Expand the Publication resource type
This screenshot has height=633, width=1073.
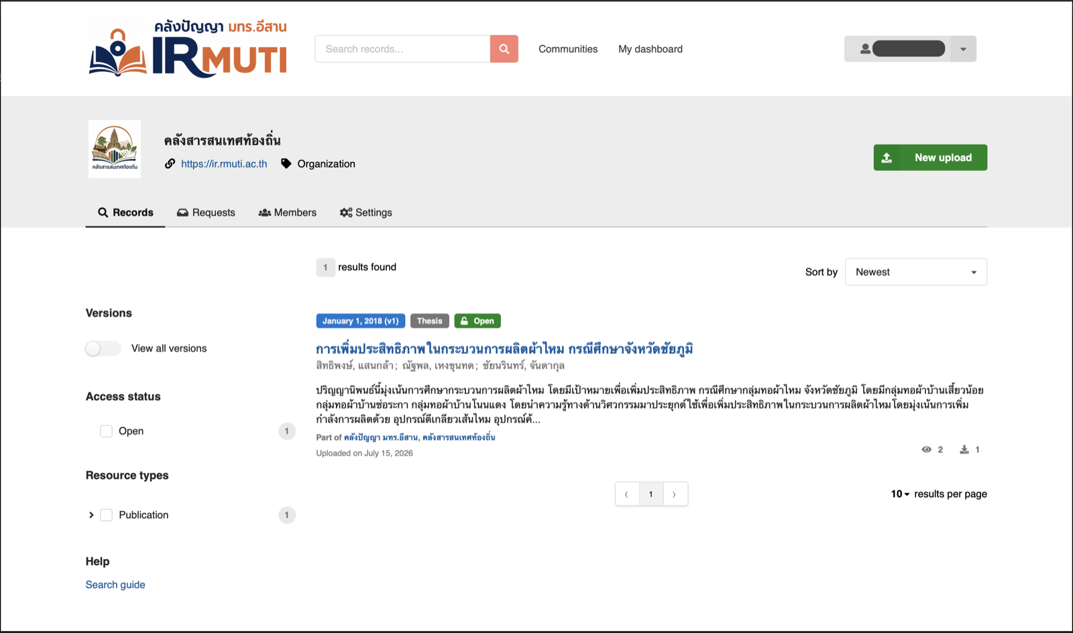coord(91,515)
